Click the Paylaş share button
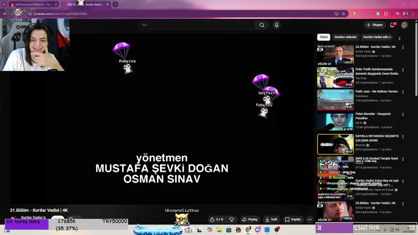418x235 pixels. 249,219
